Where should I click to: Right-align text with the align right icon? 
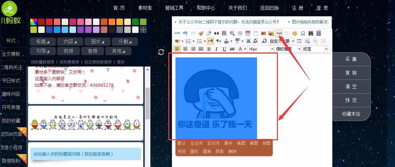point(193,49)
